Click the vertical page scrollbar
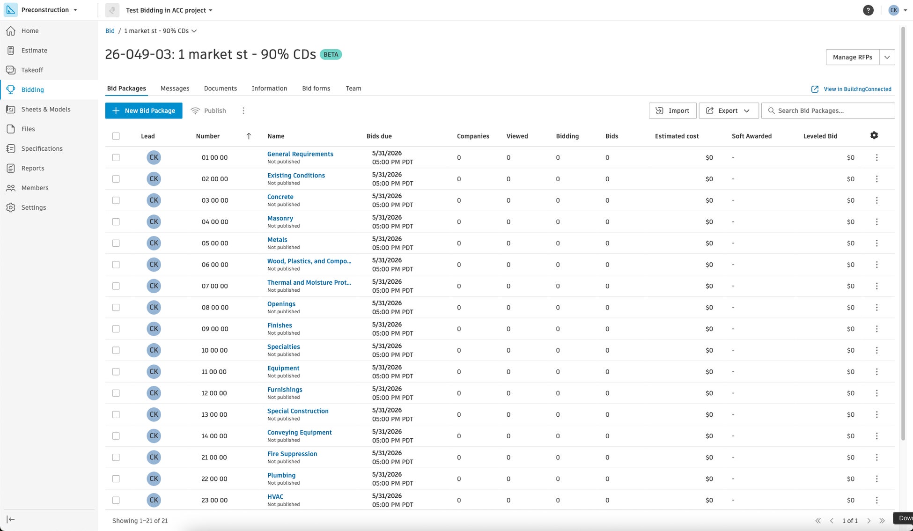The width and height of the screenshot is (913, 531). pyautogui.click(x=903, y=234)
